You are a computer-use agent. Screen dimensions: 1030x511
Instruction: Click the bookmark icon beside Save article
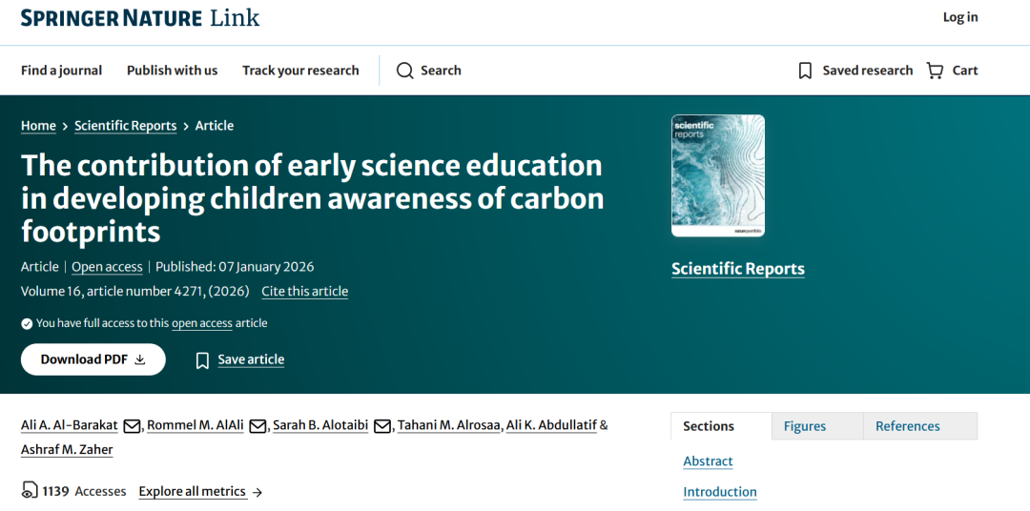pos(202,360)
